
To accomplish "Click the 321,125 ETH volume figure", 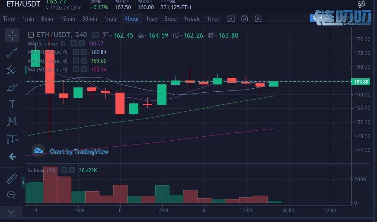I will tap(176, 7).
